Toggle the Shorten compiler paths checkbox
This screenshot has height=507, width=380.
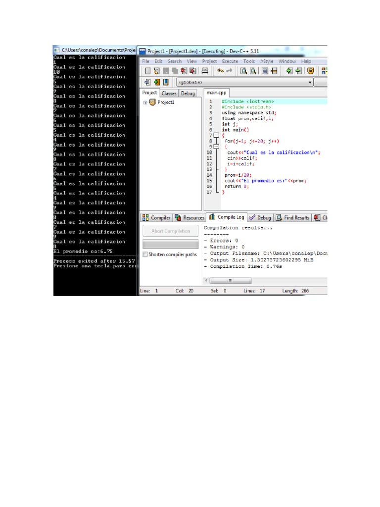[x=145, y=254]
